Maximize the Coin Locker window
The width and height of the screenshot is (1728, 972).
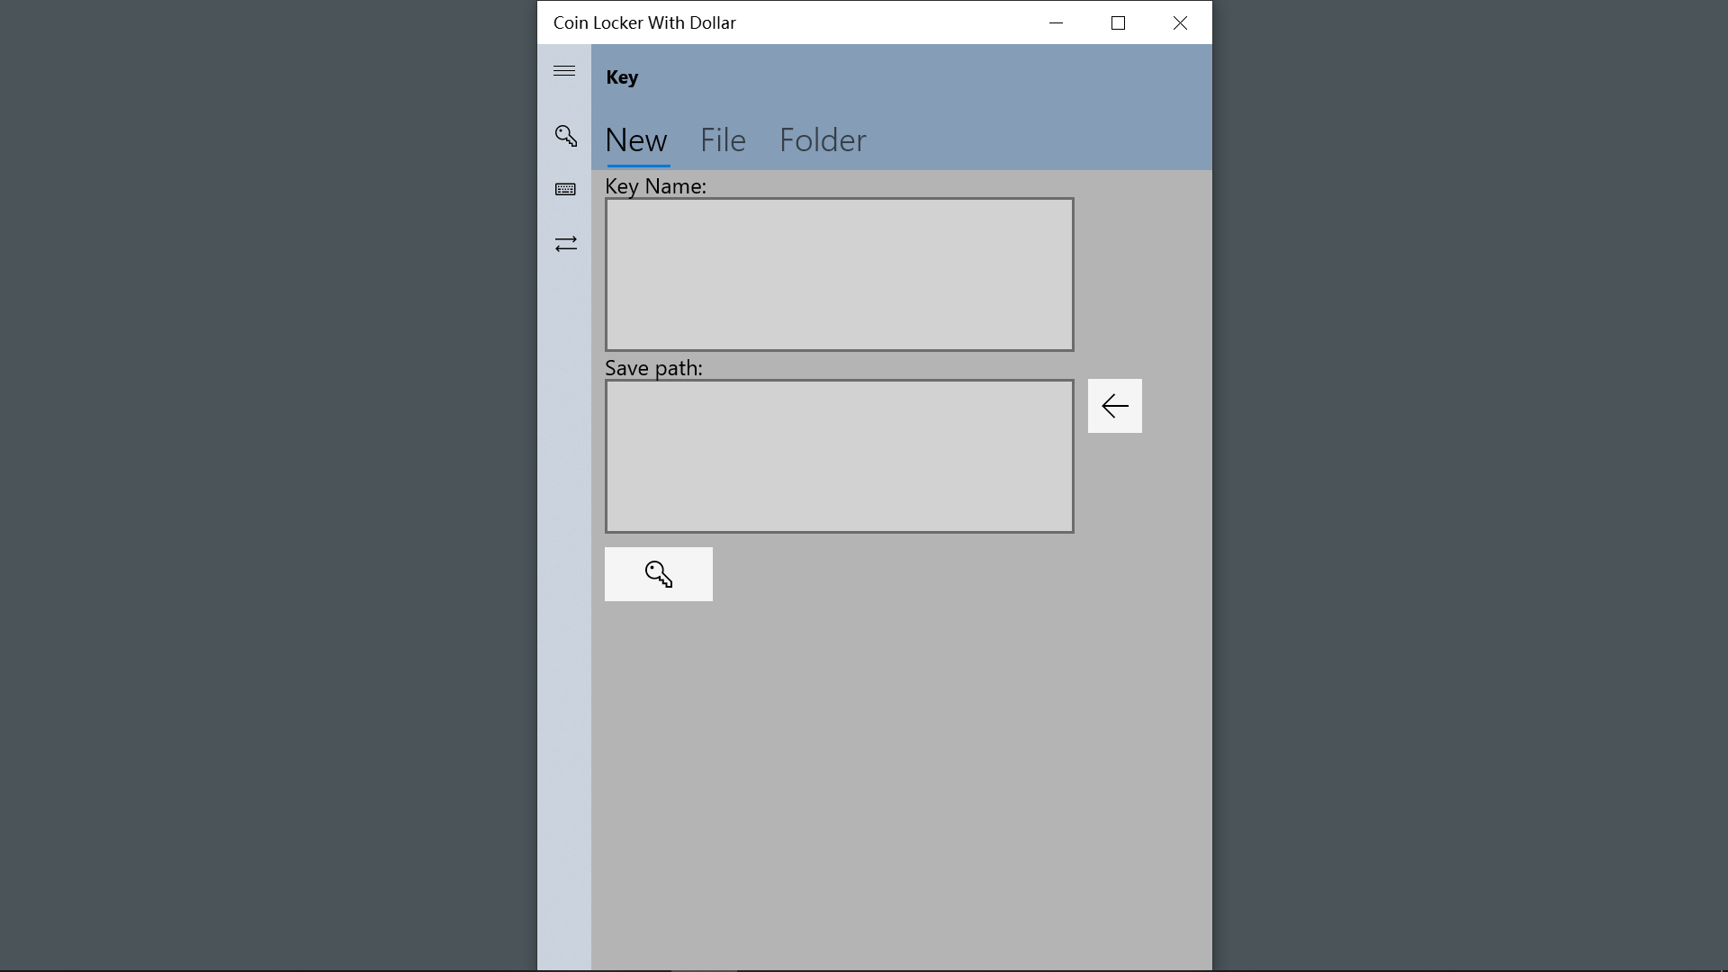pos(1118,23)
